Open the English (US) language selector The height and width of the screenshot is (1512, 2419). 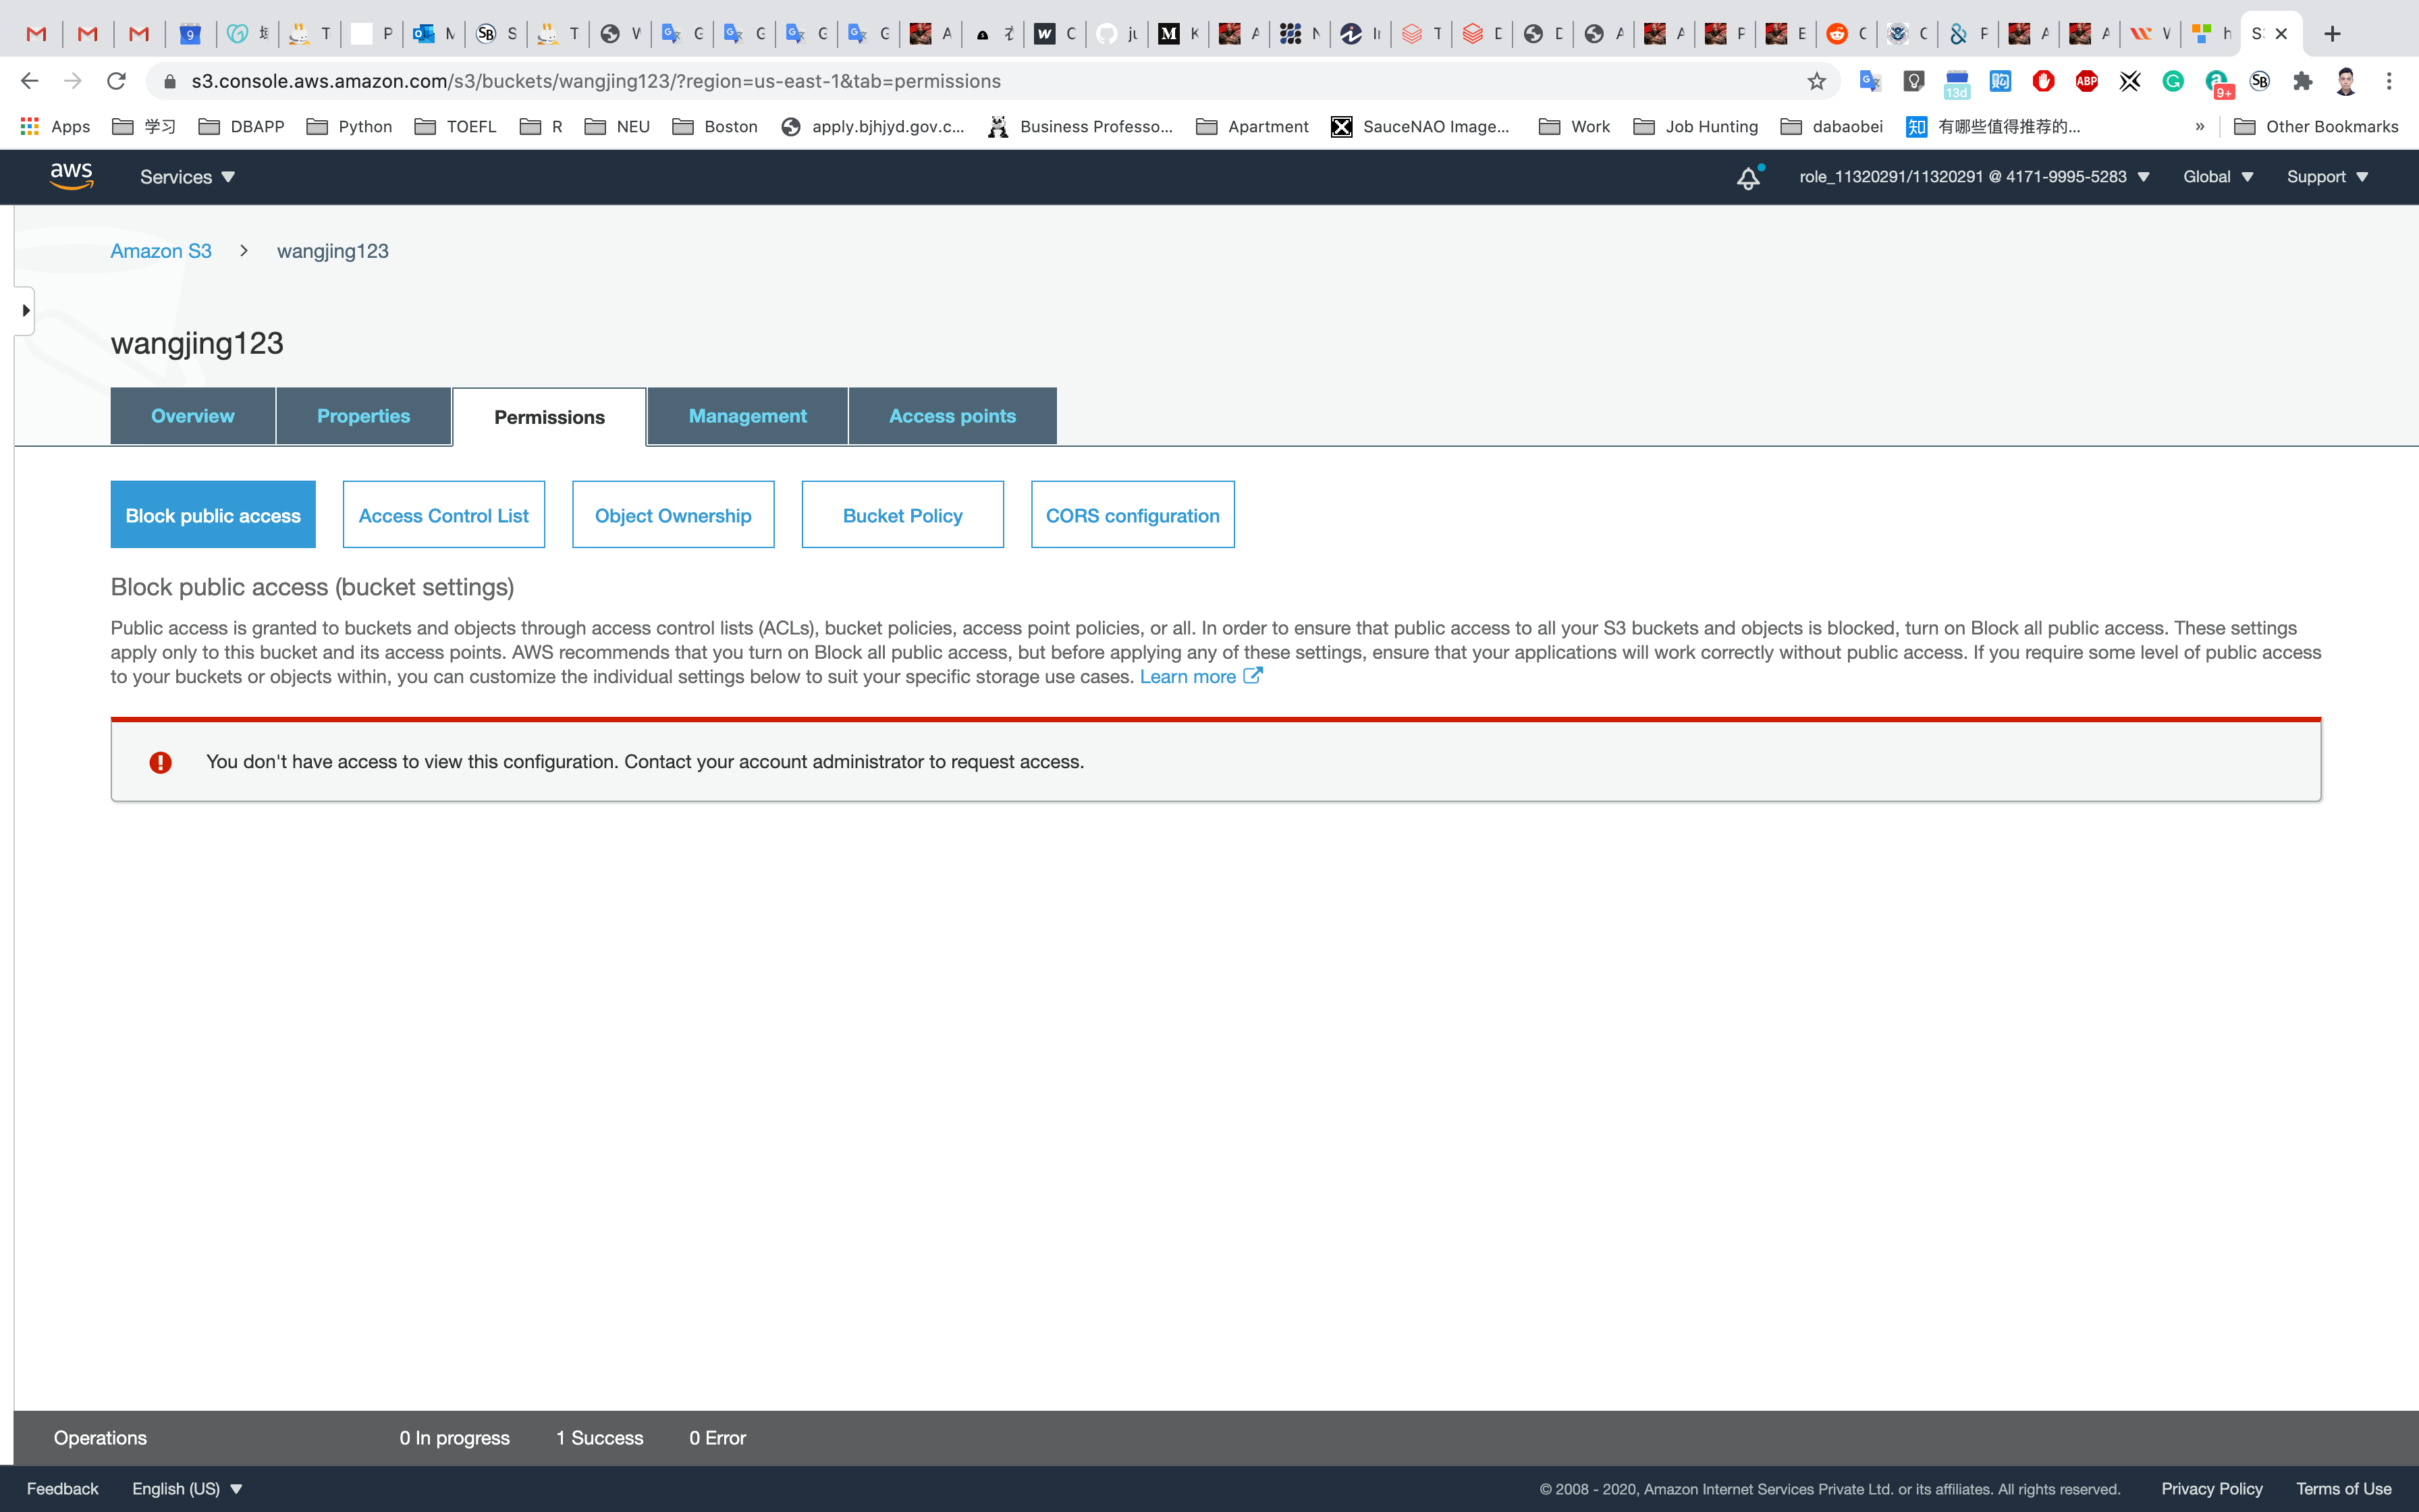pos(187,1488)
